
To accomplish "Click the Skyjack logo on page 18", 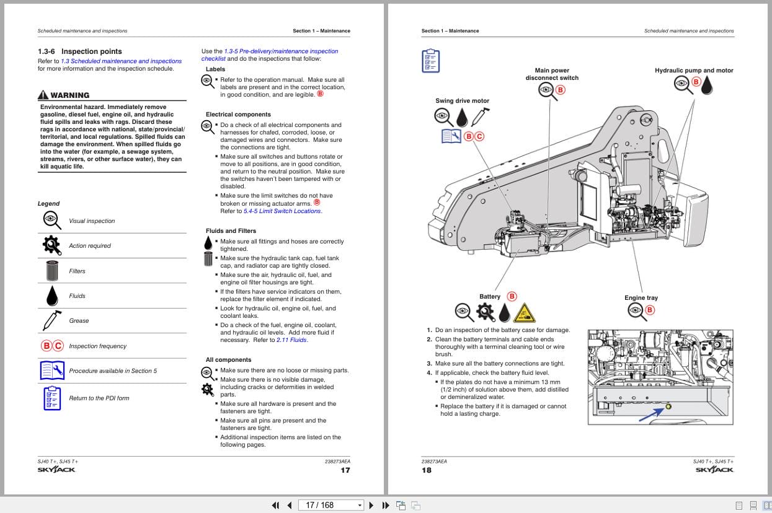I will tap(714, 470).
